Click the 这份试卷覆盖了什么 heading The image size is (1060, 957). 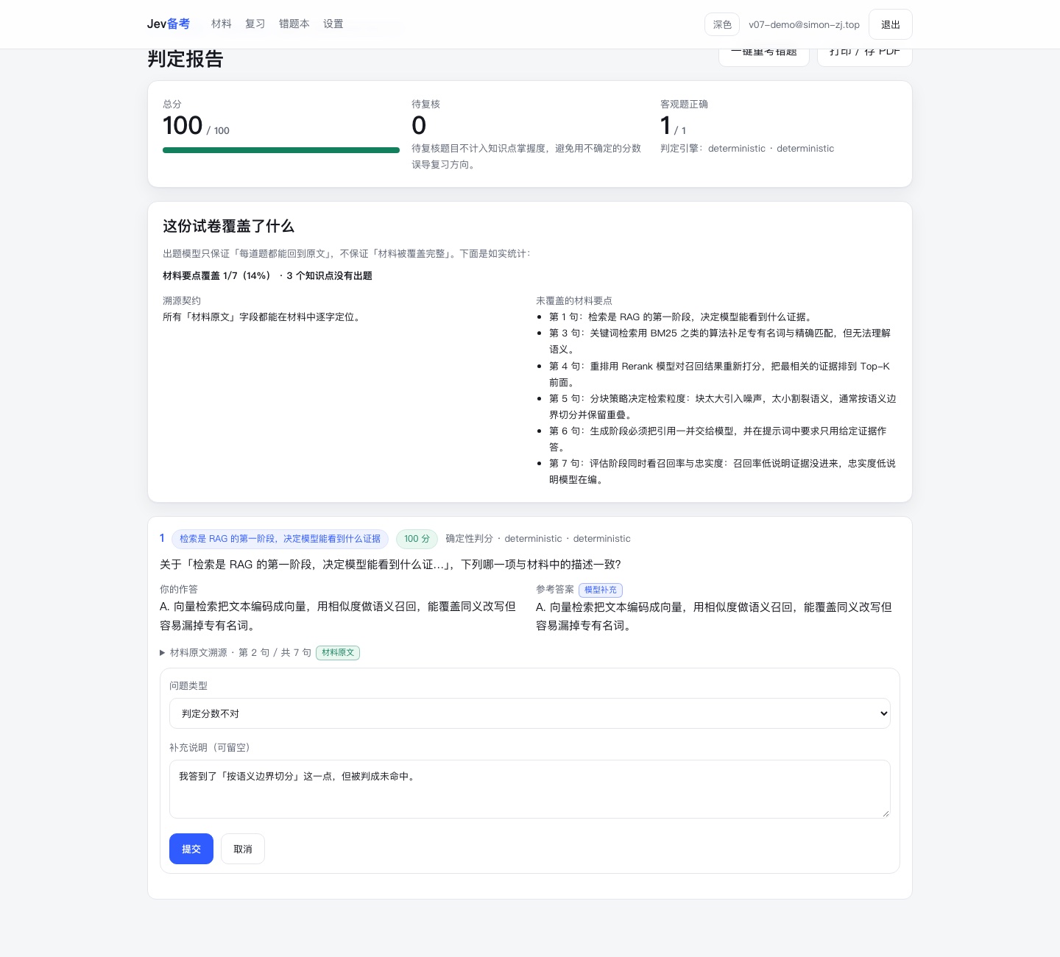click(228, 226)
